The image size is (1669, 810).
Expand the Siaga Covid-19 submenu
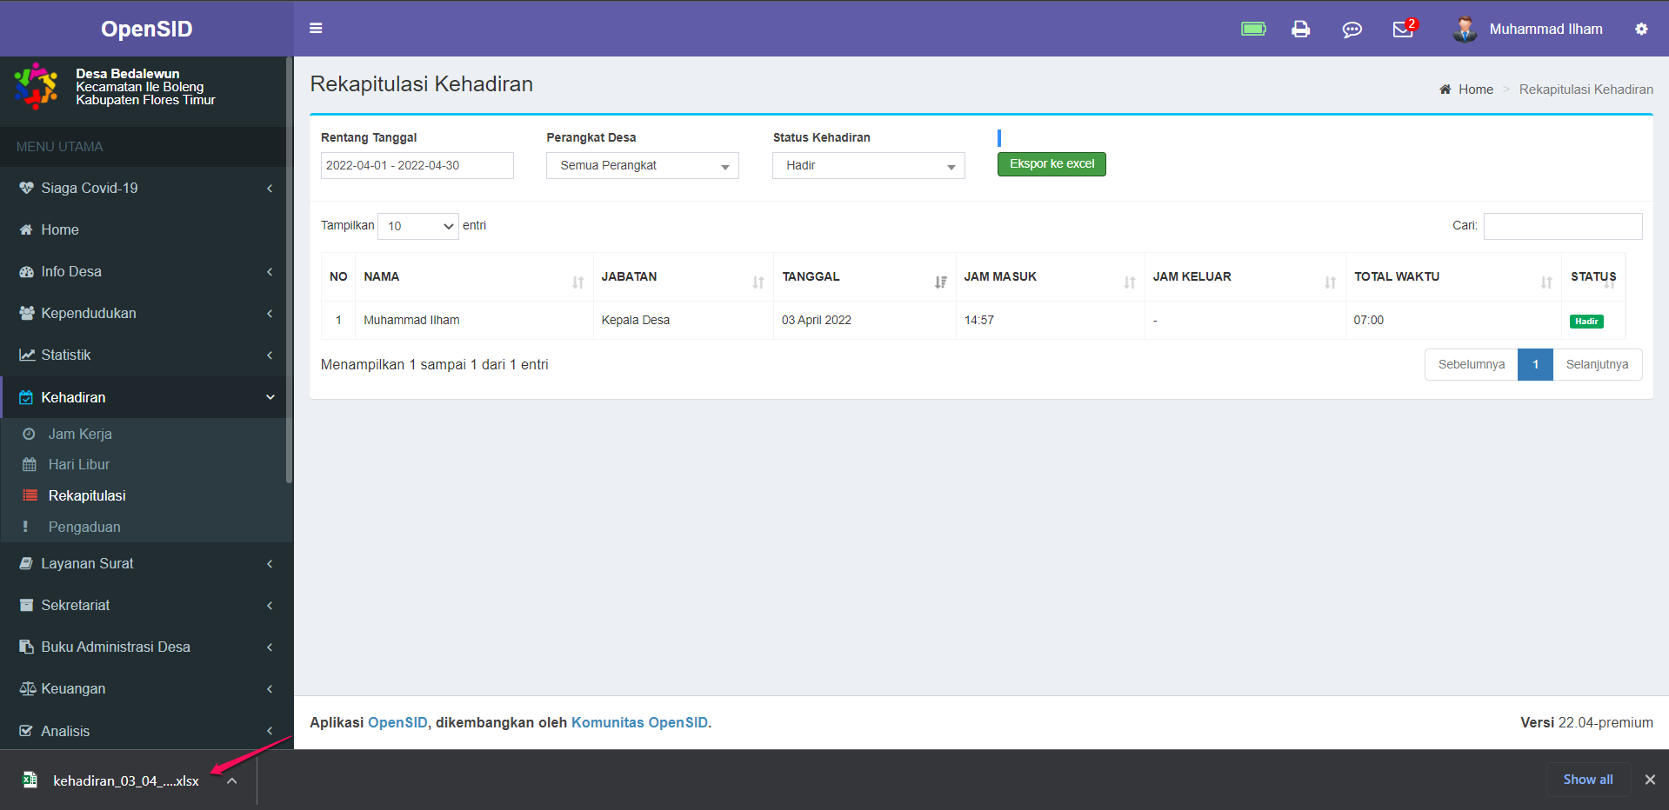pos(270,188)
